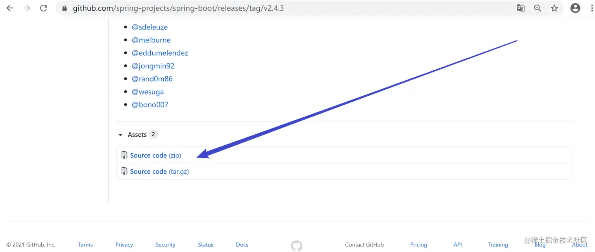Open the browser profile avatar icon
This screenshot has width=595, height=252.
pos(575,8)
